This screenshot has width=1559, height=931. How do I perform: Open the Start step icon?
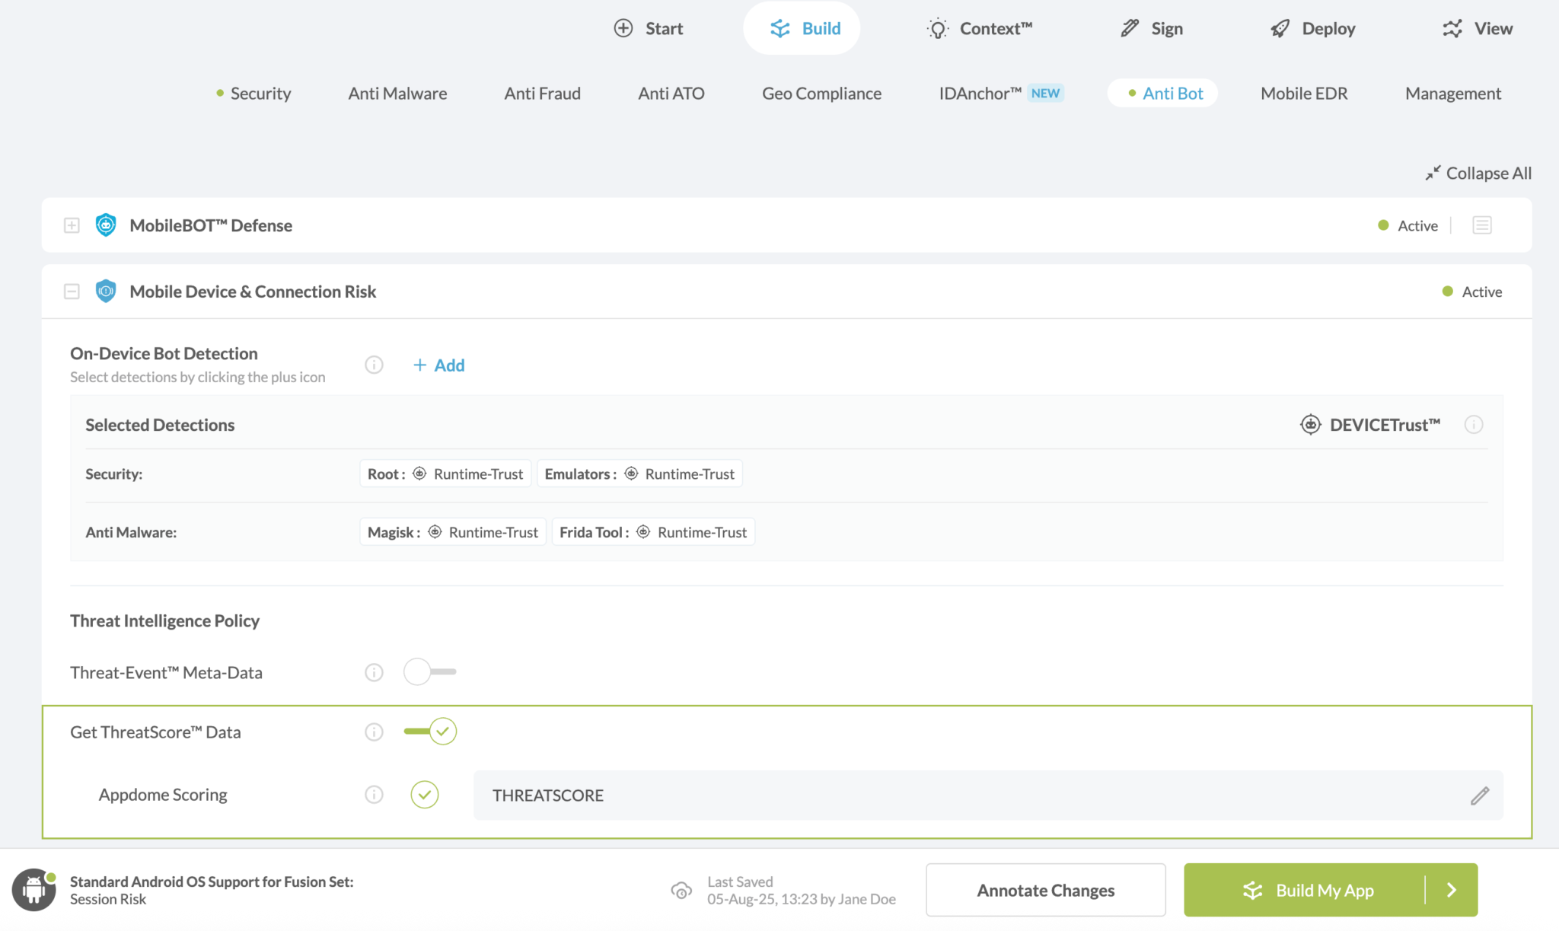[x=623, y=27]
